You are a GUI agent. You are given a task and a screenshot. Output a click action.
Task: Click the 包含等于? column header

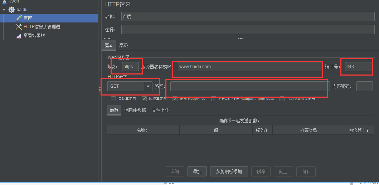pos(360,130)
